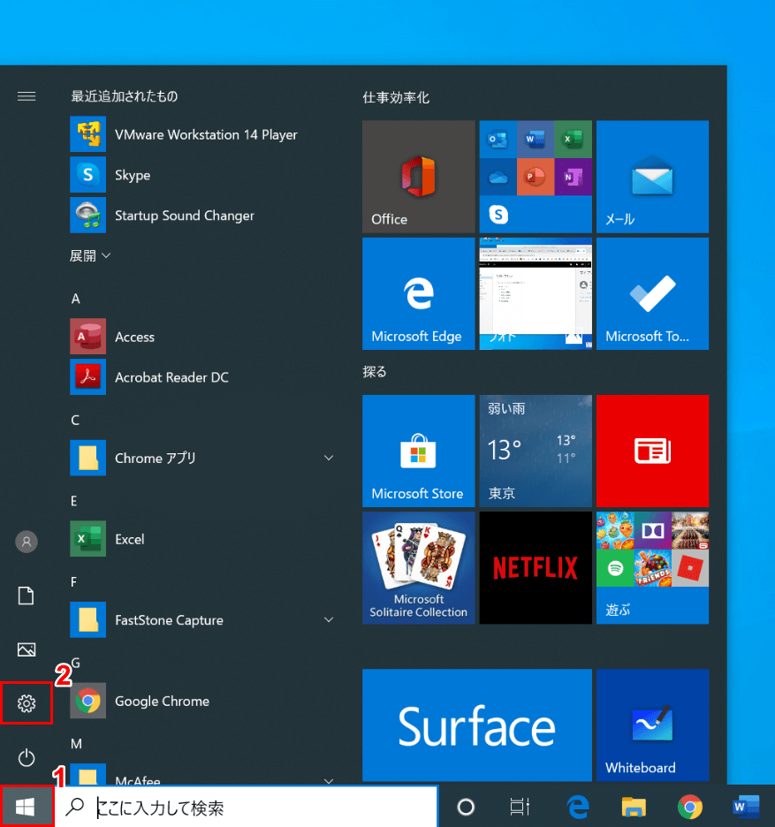
Task: Click Word icon in Office apps tile
Action: coord(536,140)
